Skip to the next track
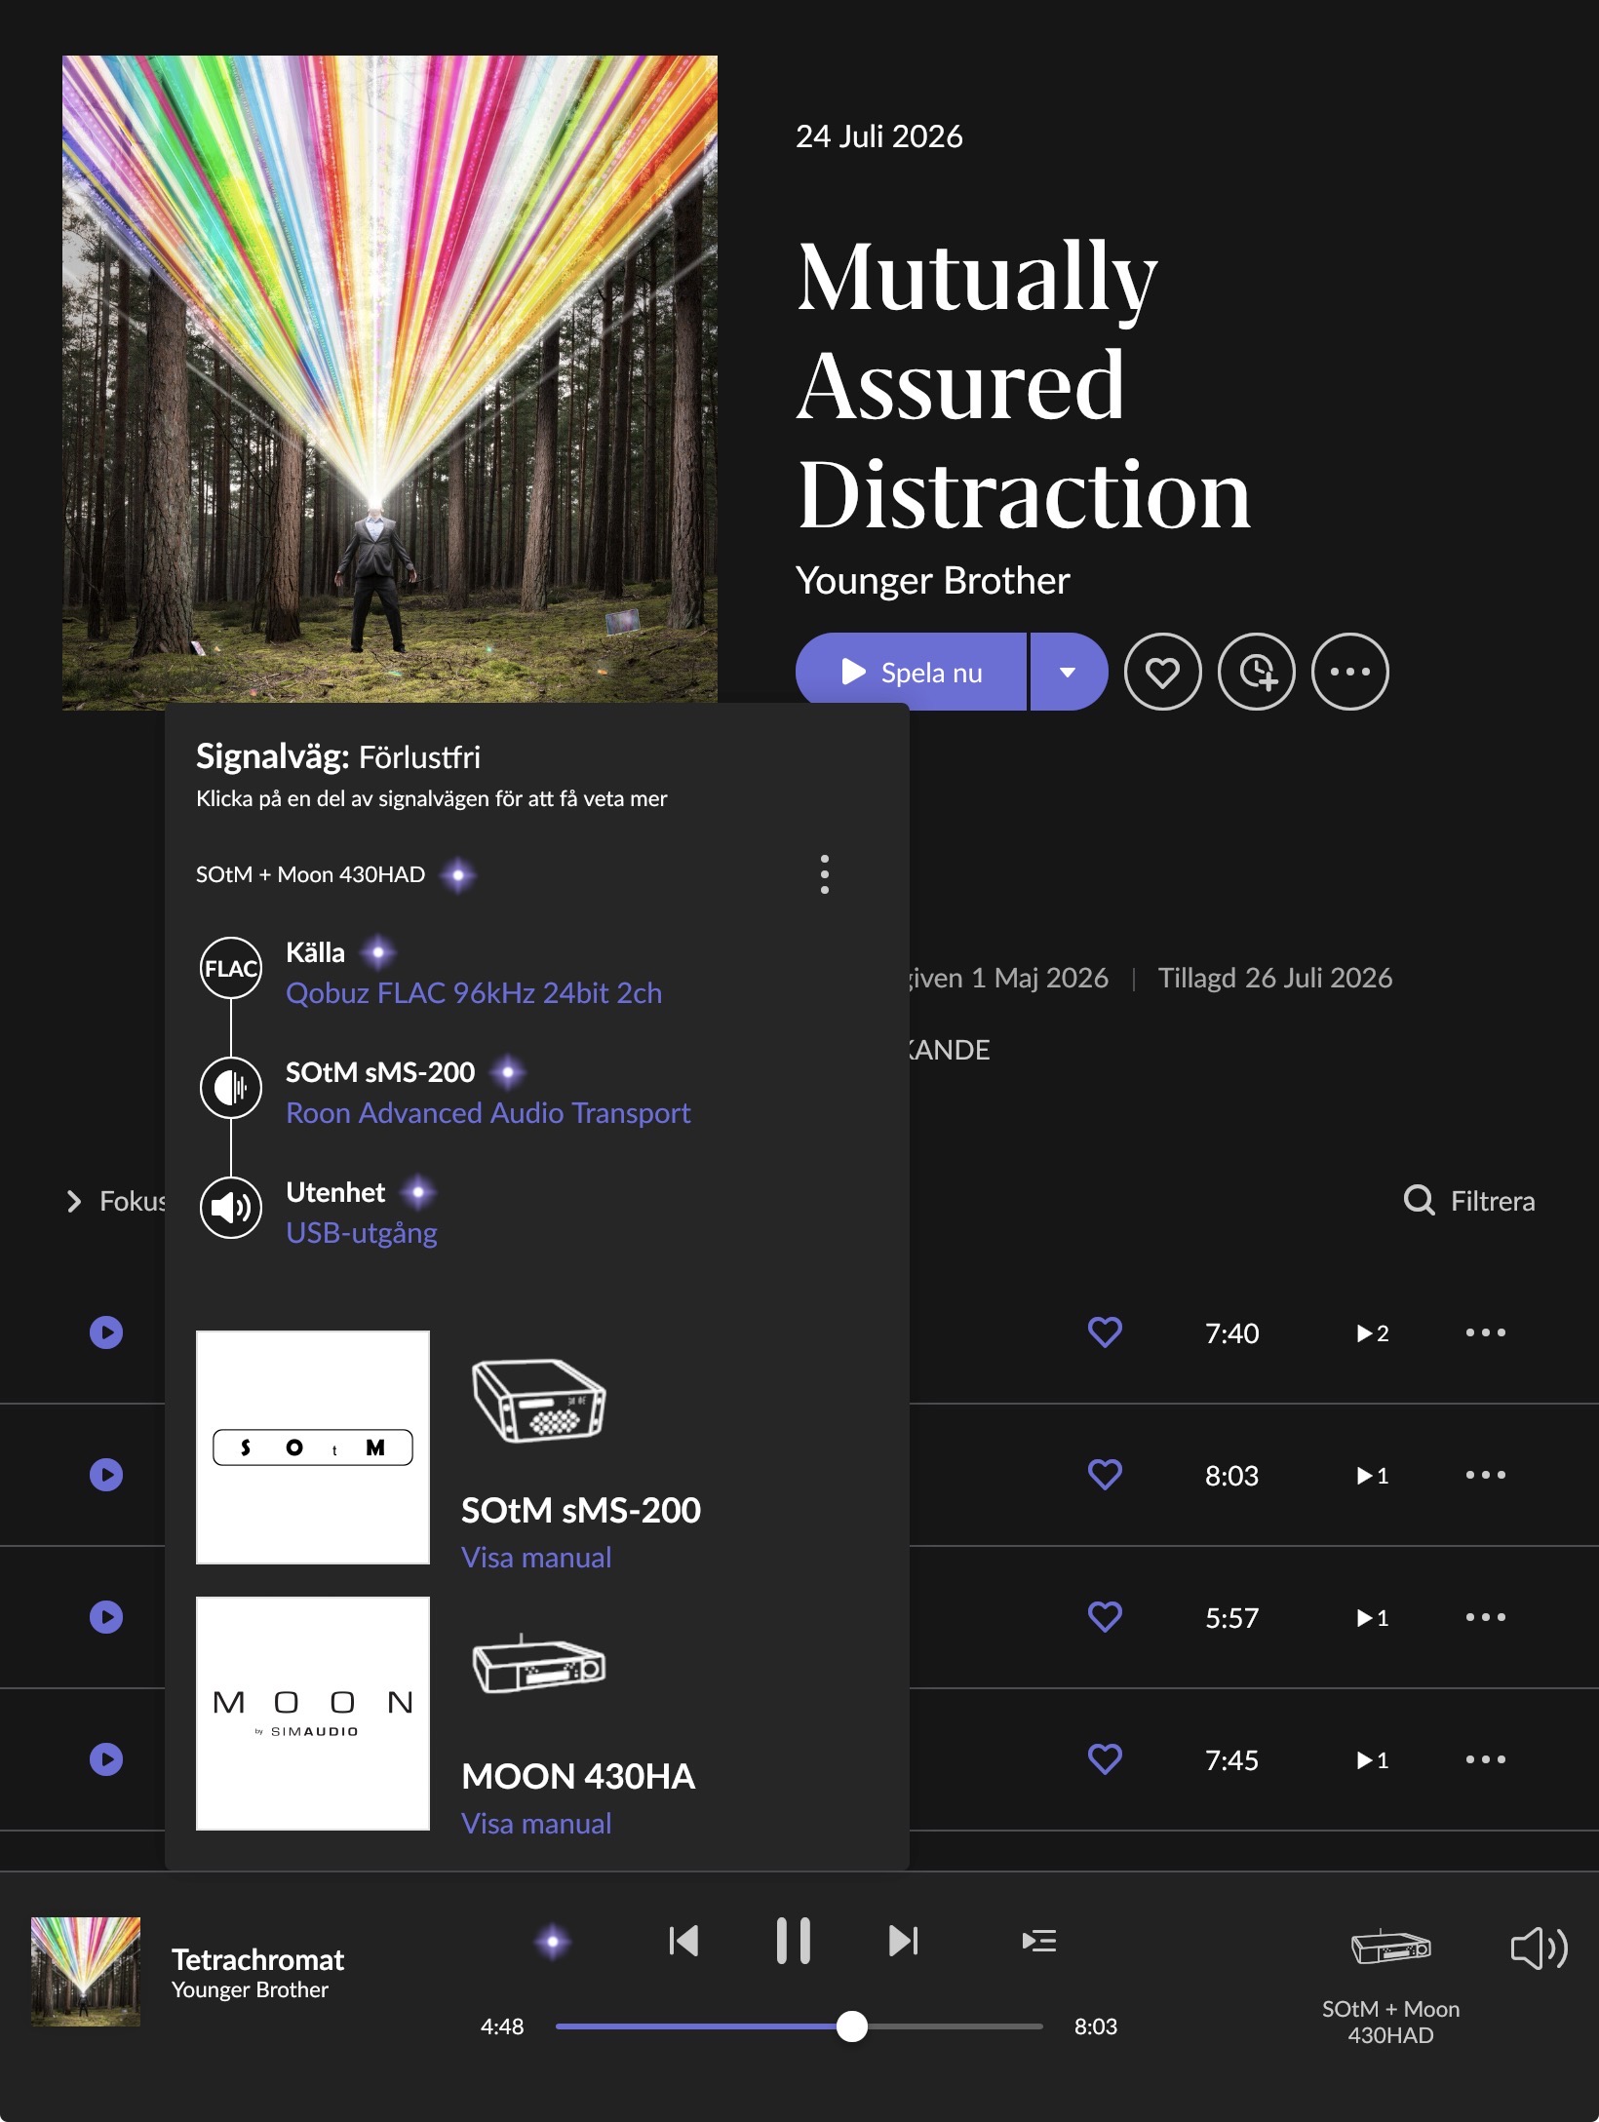Viewport: 1599px width, 2122px height. click(903, 1941)
